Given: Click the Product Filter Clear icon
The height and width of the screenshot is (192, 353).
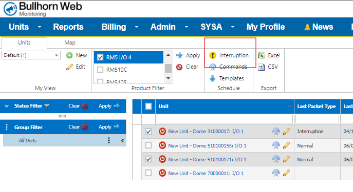Looking at the screenshot, I should coord(179,67).
